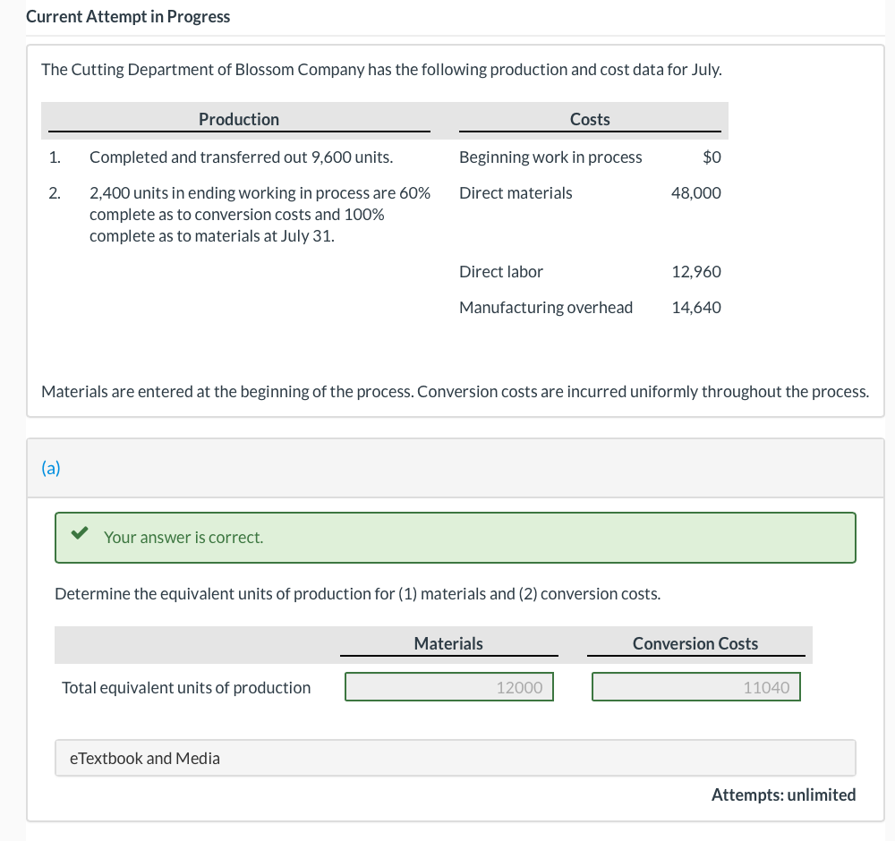Screen dimensions: 895x841
Task: Click the "Total equivalent units of production" row label
Action: coord(186,687)
